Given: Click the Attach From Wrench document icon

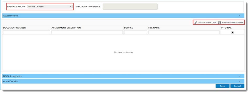Looking at the screenshot, I should click(x=220, y=23).
